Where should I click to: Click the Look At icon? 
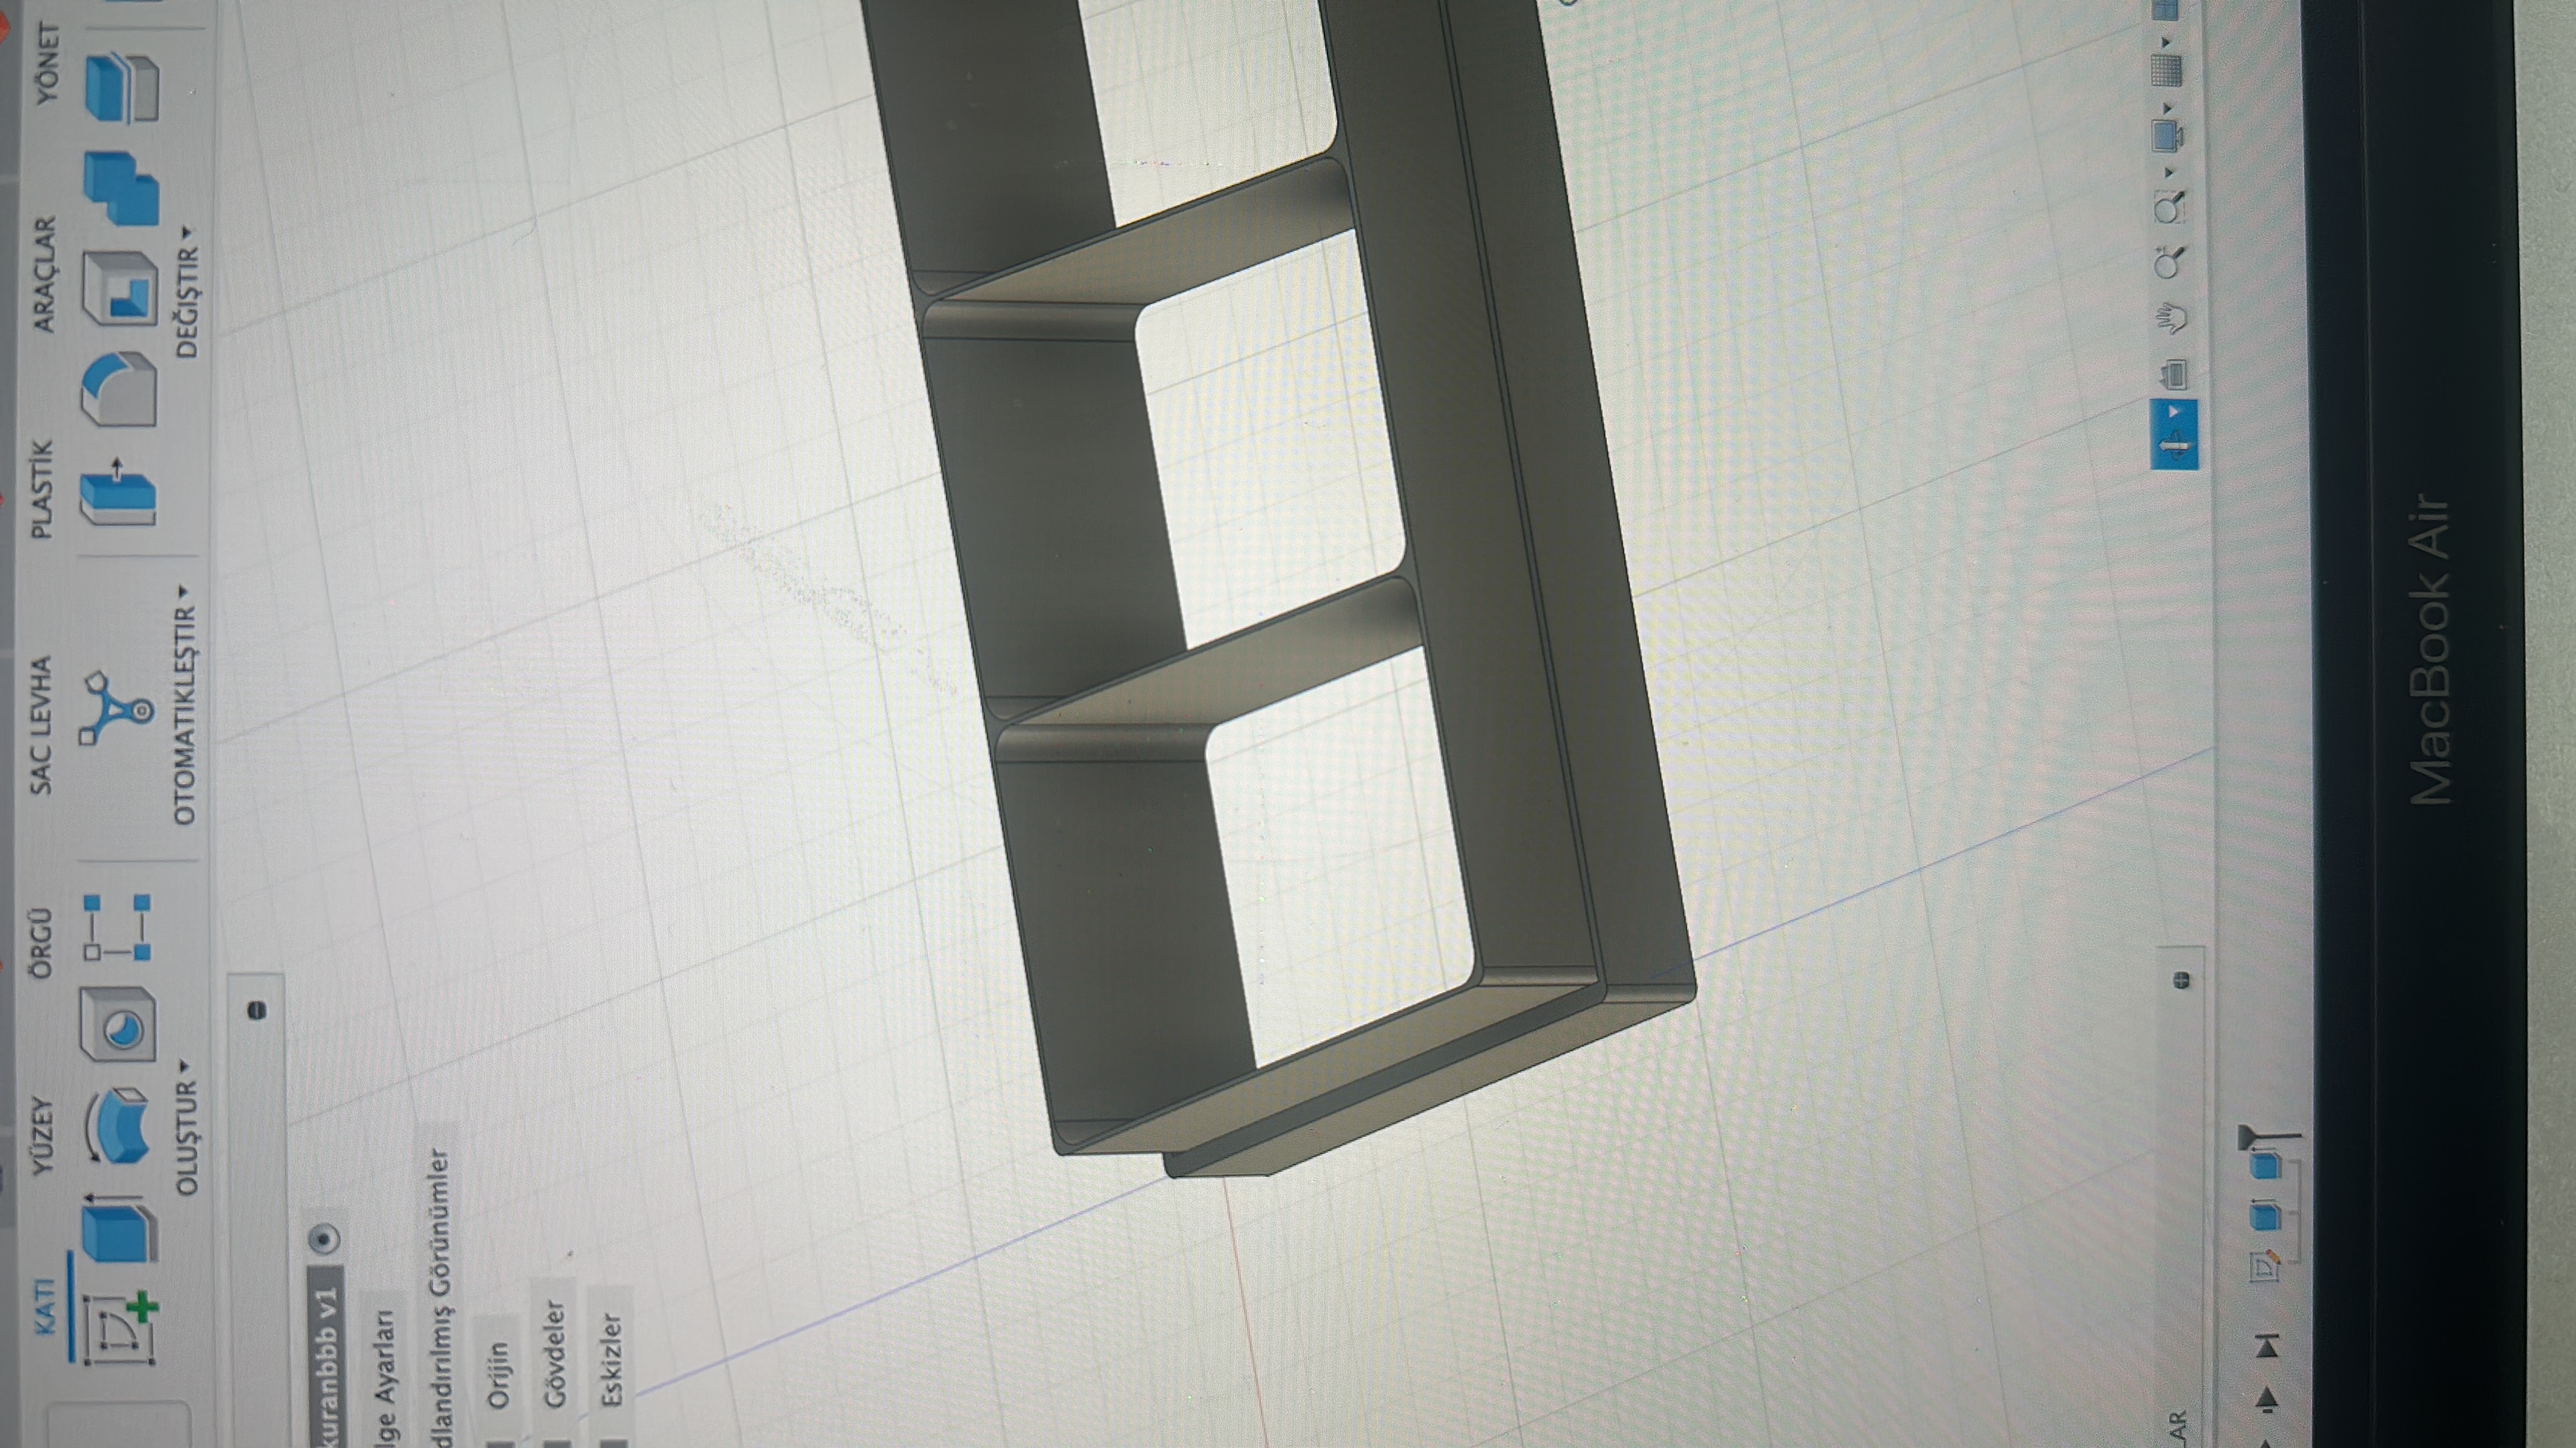(x=2174, y=375)
